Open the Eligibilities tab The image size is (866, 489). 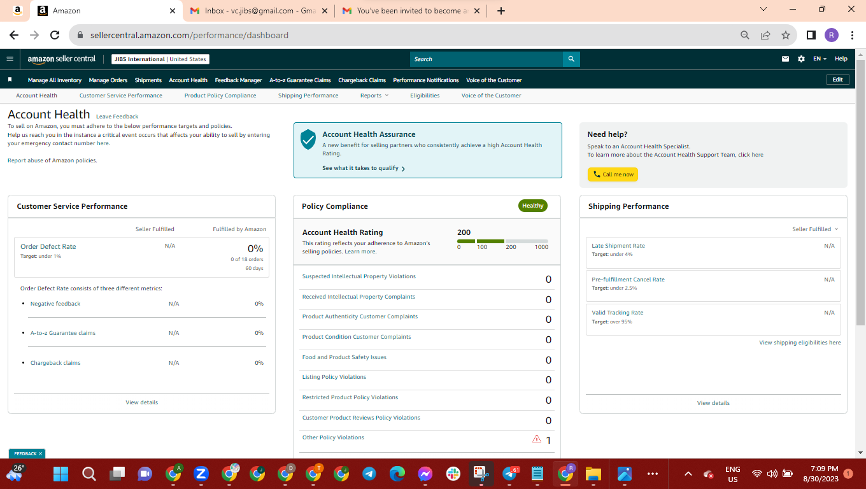point(425,96)
